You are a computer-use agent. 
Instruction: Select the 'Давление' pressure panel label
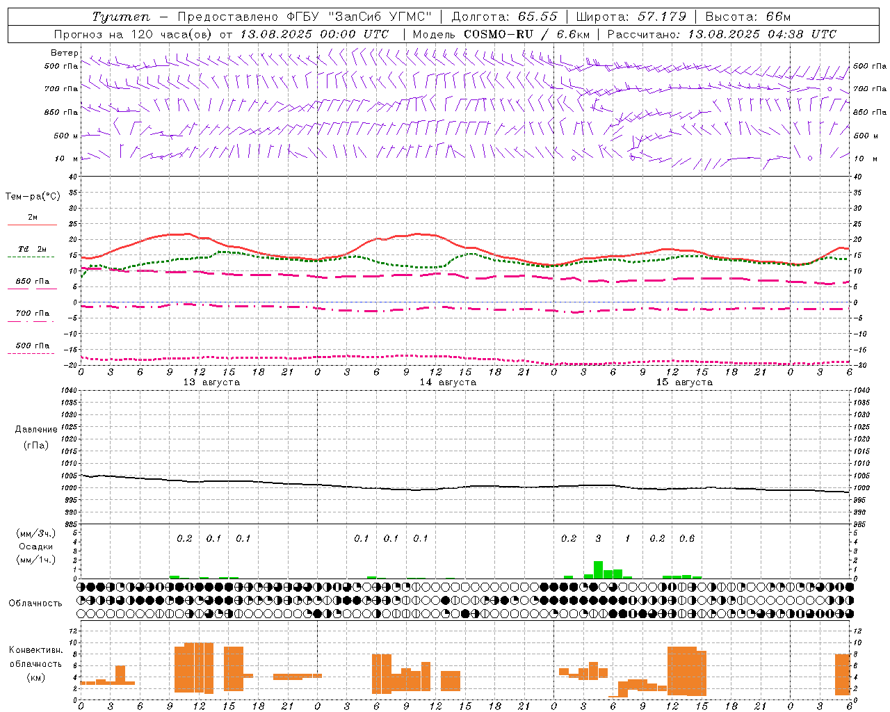(36, 429)
